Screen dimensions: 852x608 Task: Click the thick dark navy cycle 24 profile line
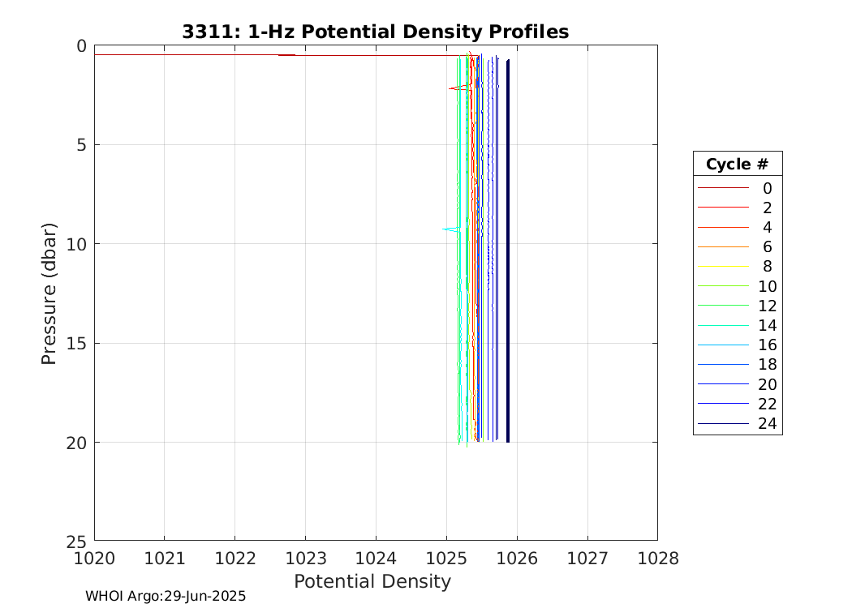(507, 250)
